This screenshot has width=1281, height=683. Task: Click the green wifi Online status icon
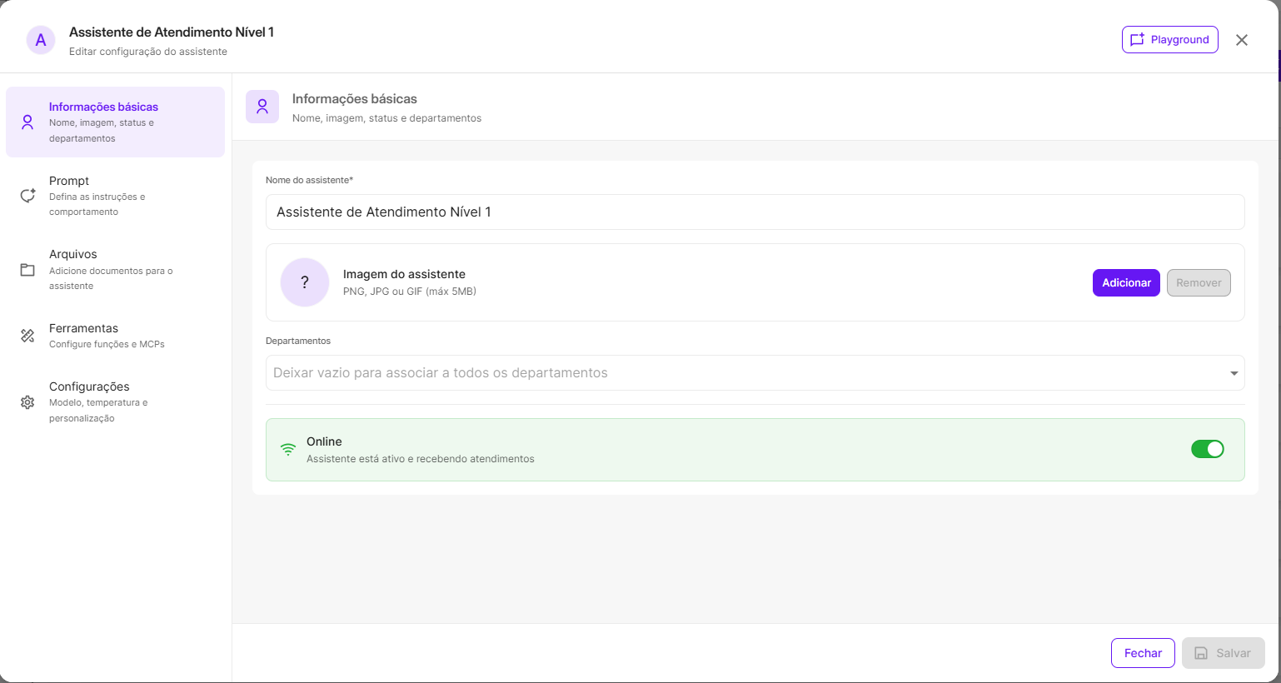tap(288, 450)
